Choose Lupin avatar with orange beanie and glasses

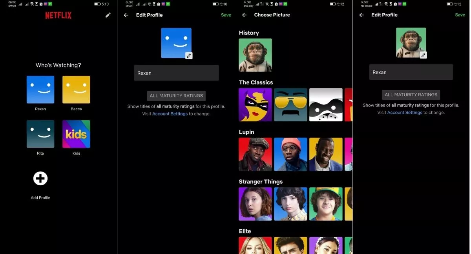[x=290, y=154]
